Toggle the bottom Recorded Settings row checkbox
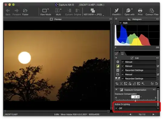The height and width of the screenshot is (120, 163). coord(158,79)
